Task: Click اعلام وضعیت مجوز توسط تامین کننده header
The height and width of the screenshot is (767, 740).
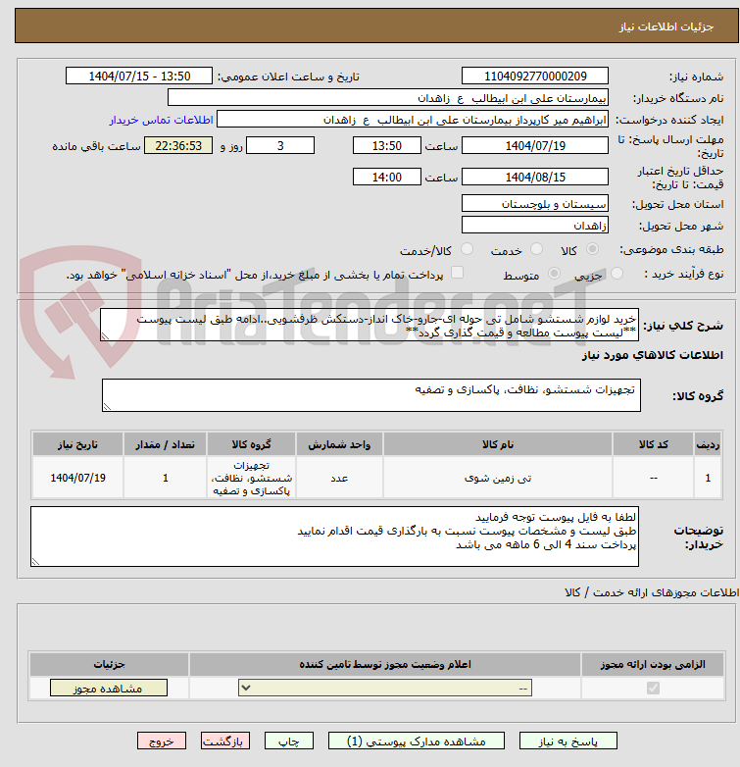Action: click(x=385, y=664)
